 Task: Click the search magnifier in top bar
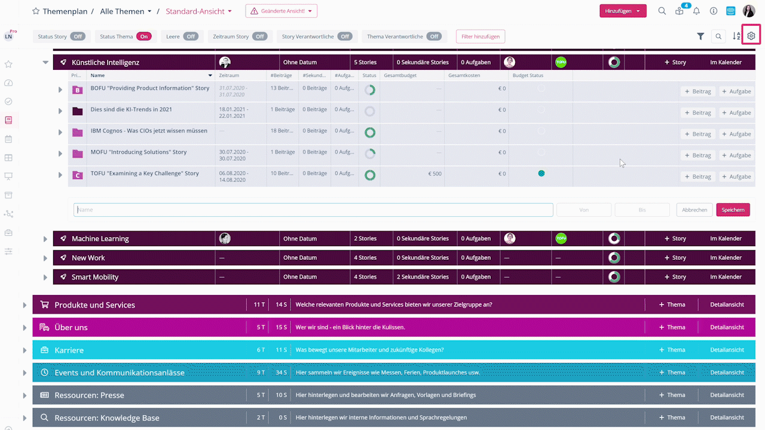pos(662,11)
